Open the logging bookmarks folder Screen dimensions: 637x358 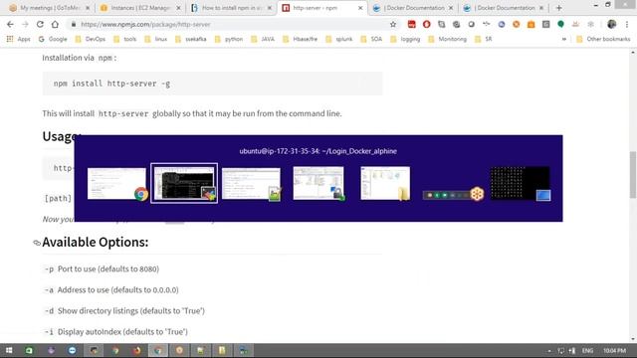click(405, 39)
